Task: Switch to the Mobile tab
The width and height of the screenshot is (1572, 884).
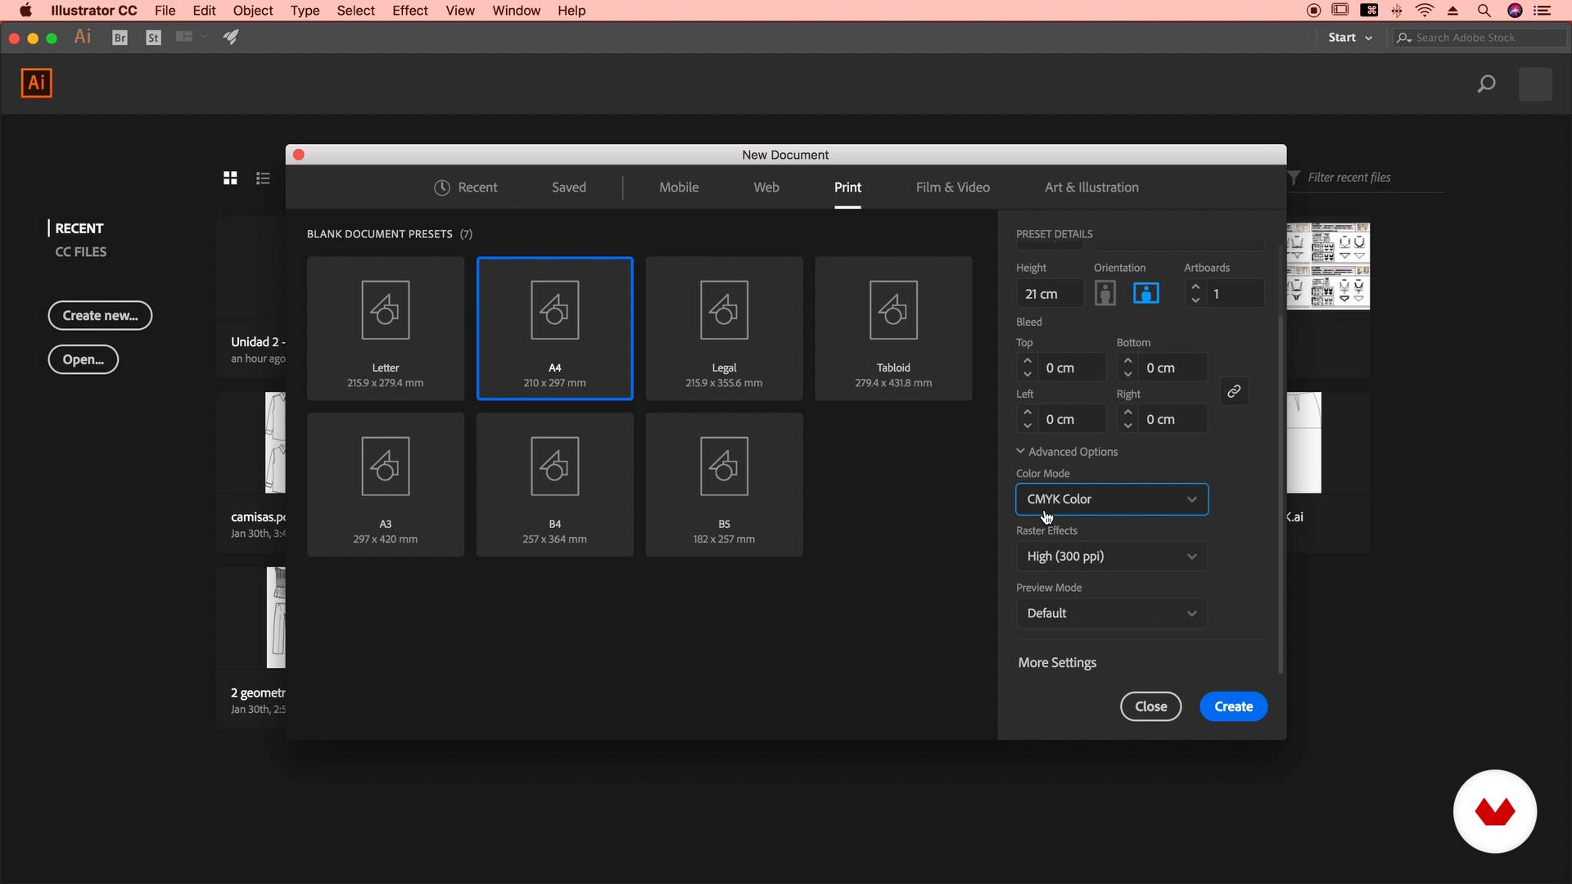Action: [679, 187]
